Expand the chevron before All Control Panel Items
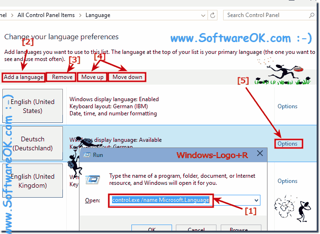The image size is (320, 234). (12, 16)
